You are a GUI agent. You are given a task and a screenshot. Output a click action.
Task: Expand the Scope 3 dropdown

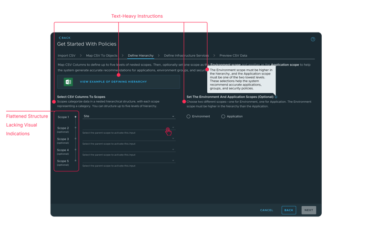129,138
